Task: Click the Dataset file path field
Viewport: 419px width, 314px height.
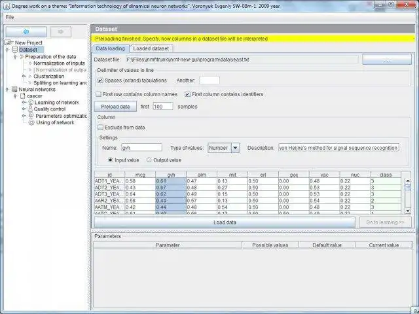Action: 242,60
